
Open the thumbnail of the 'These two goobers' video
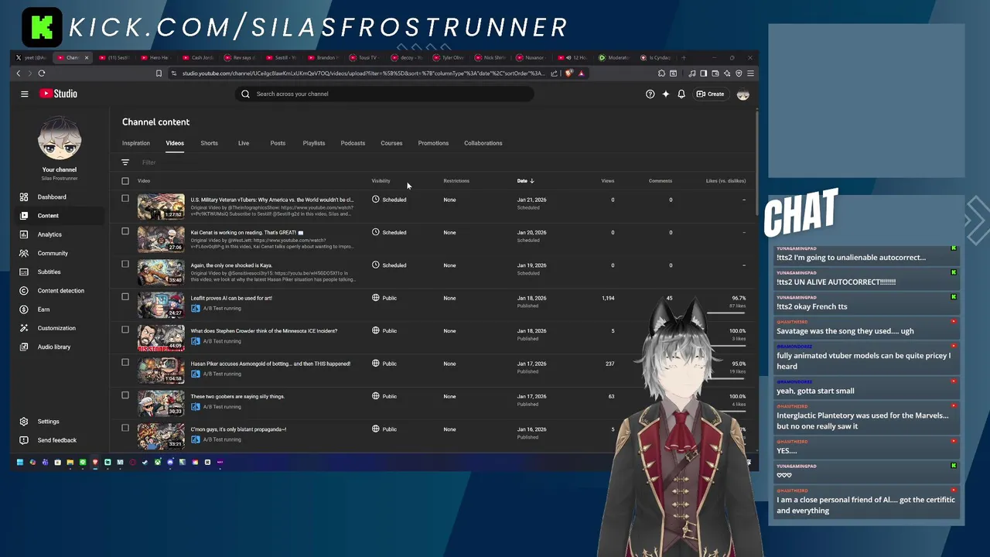161,403
